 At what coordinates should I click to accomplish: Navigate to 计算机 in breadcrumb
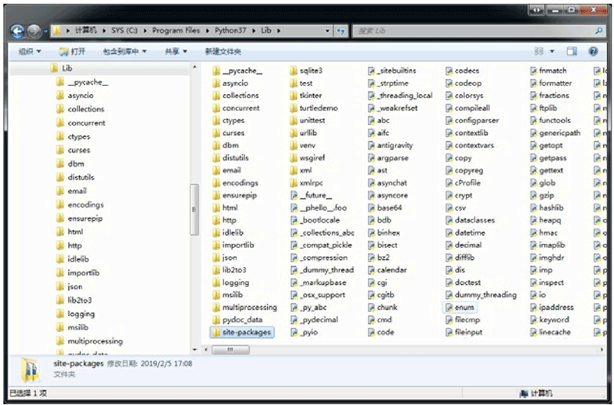(x=86, y=31)
